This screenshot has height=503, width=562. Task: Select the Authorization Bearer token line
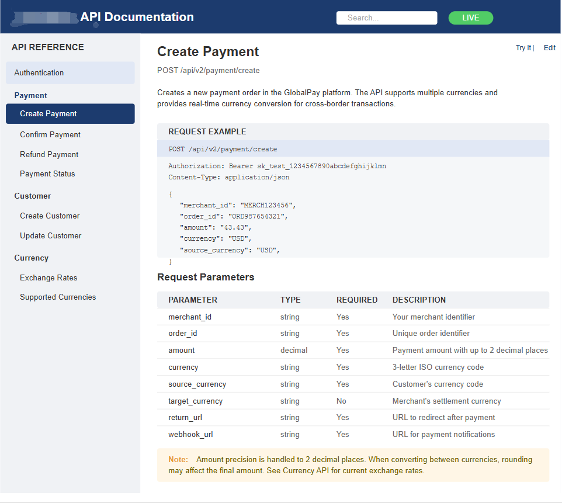277,166
